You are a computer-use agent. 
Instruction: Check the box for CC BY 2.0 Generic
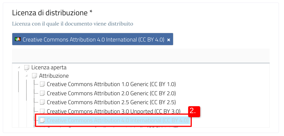click(42, 93)
